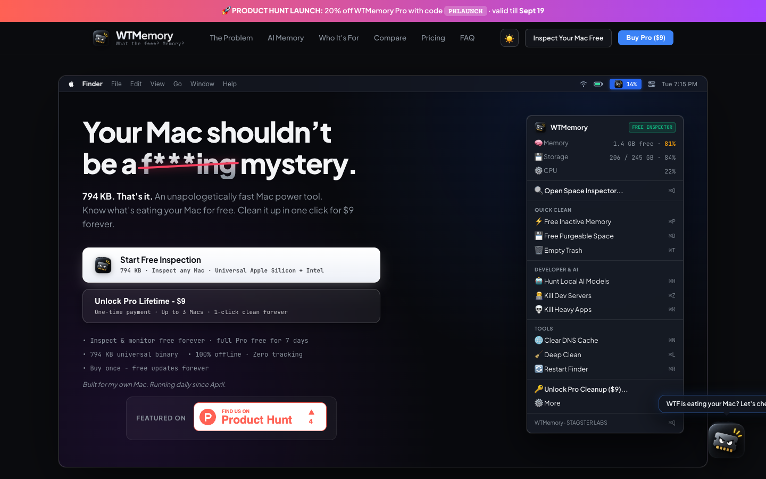Click the battery icon in mock menu bar
766x479 pixels.
(598, 84)
